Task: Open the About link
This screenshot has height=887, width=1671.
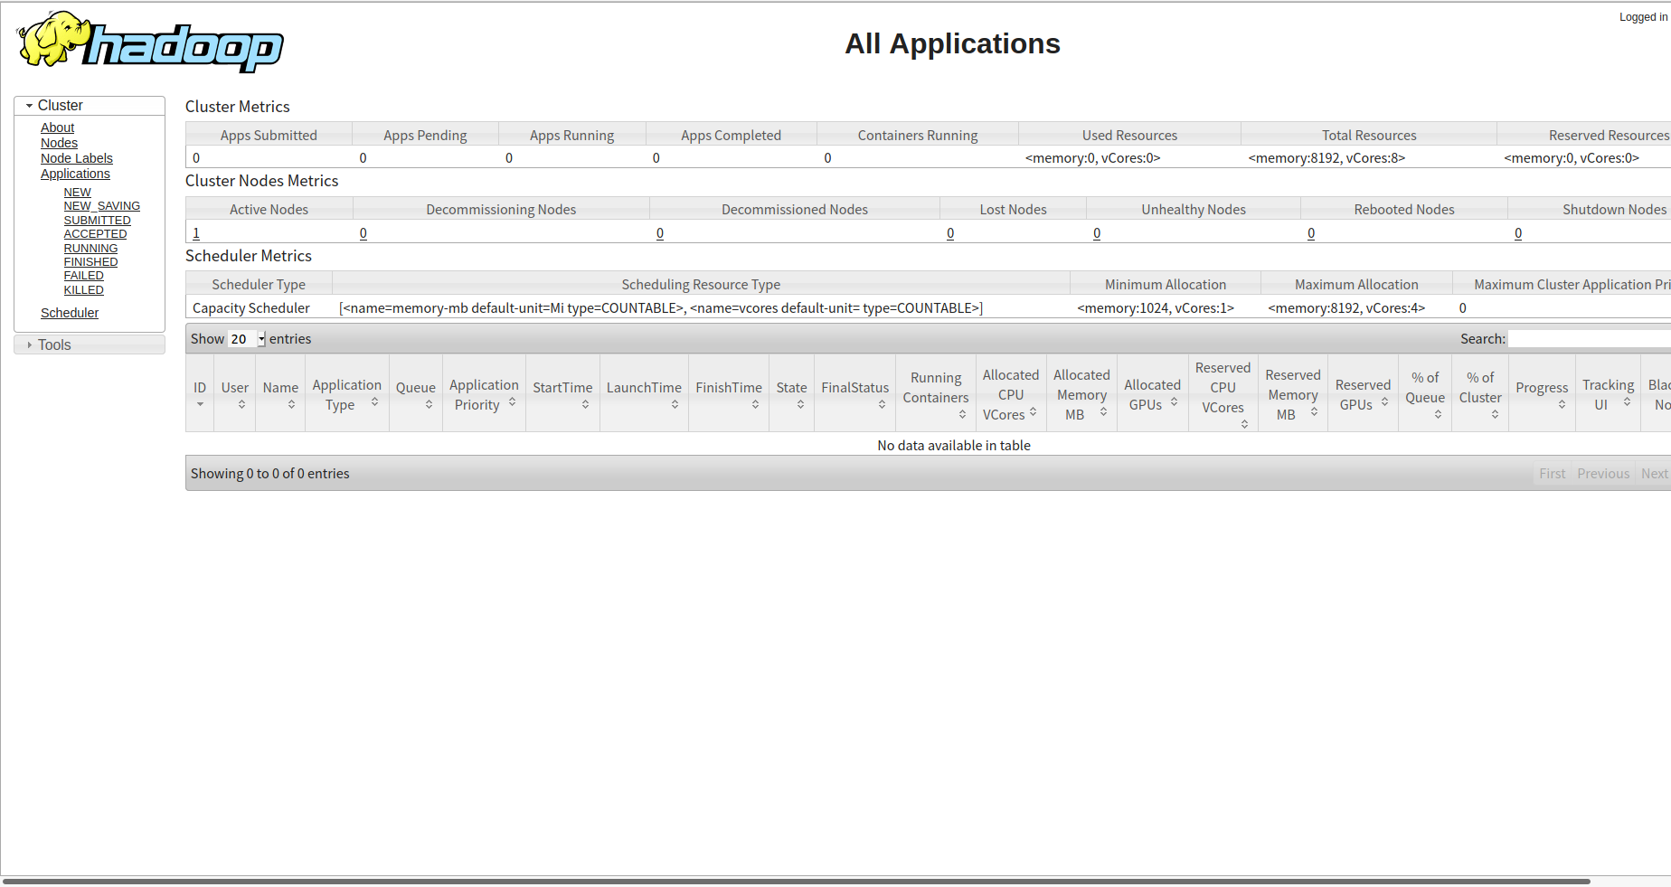Action: (x=57, y=127)
